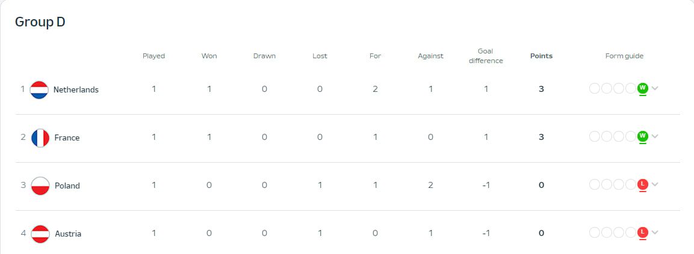Viewport: 694px width, 254px height.
Task: Open the Austria team link
Action: click(68, 234)
